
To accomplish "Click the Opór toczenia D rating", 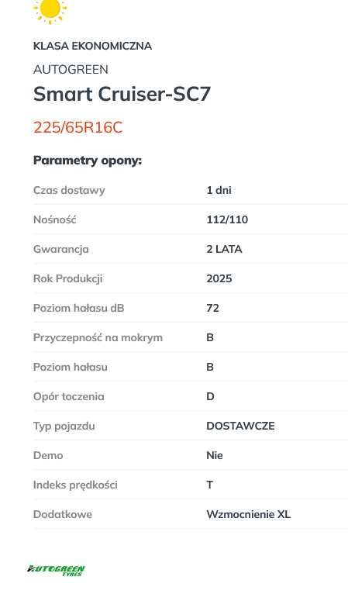I will click(x=210, y=396).
